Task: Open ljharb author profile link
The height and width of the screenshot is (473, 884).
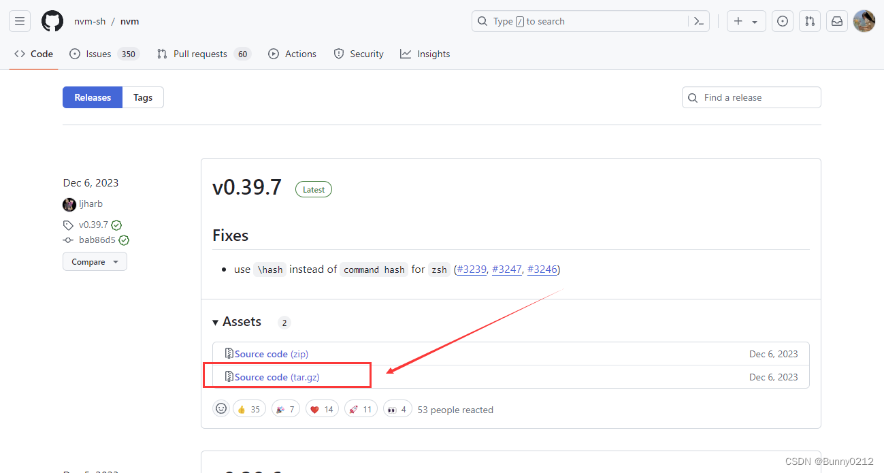Action: tap(91, 203)
